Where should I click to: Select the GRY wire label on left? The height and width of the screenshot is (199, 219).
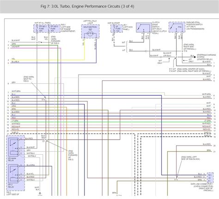(x=13, y=82)
